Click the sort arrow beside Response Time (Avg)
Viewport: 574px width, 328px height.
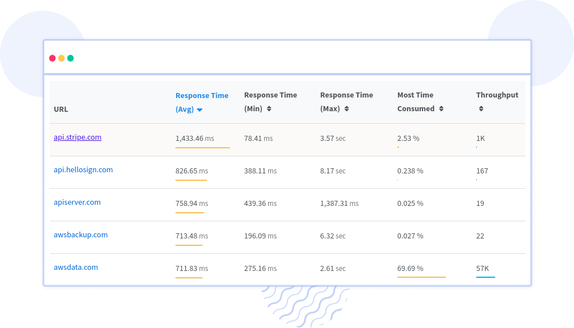point(200,110)
